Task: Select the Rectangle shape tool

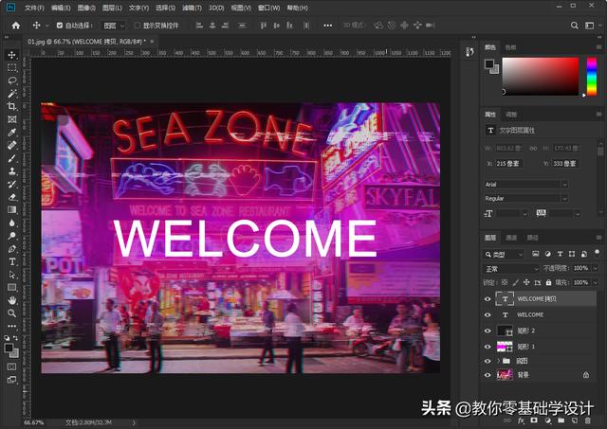Action: click(x=12, y=288)
